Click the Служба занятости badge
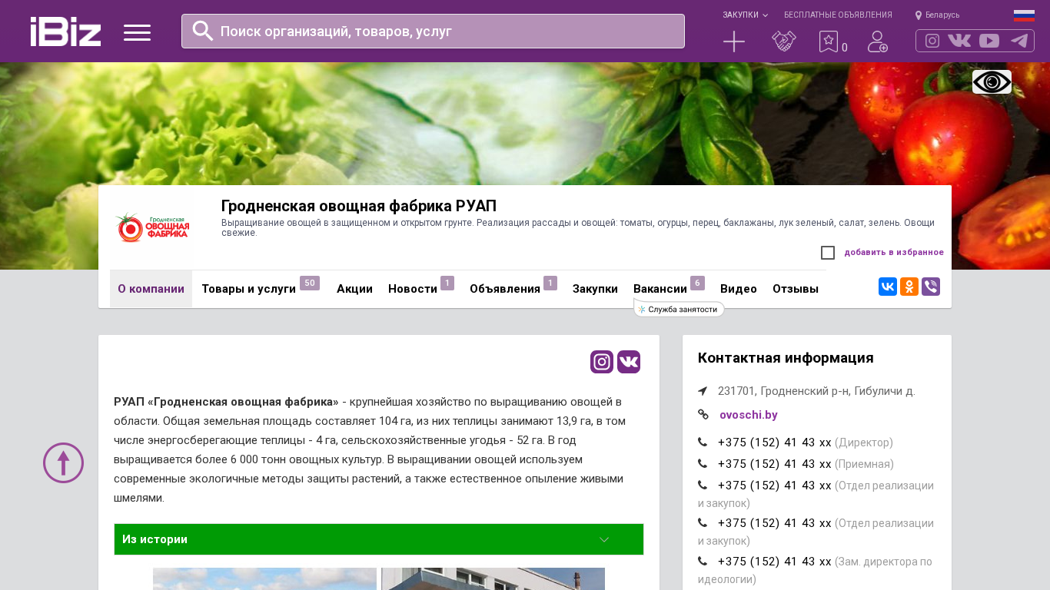 [x=680, y=309]
